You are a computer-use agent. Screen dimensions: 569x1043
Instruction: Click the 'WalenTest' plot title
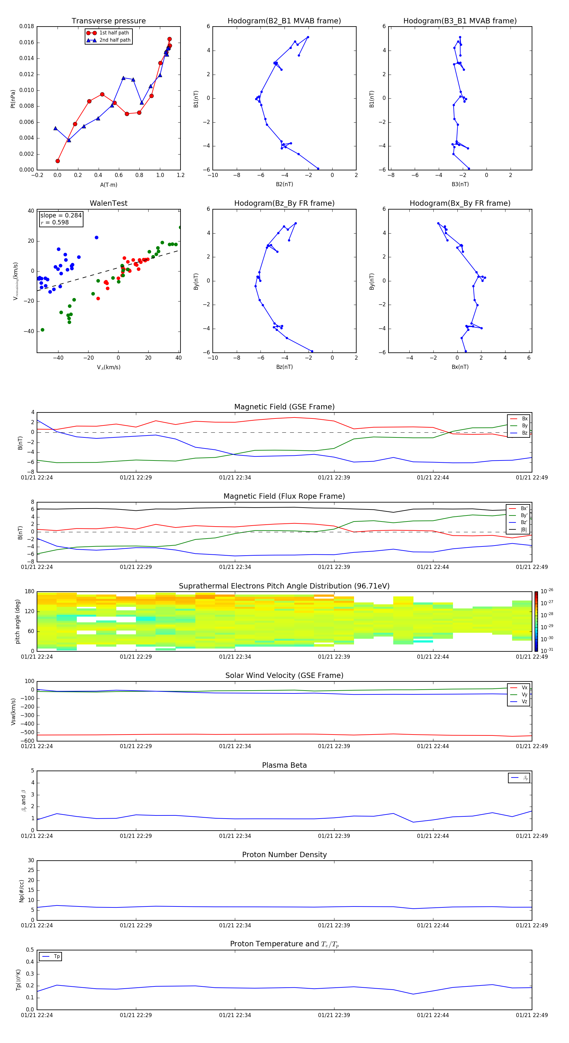tap(108, 203)
